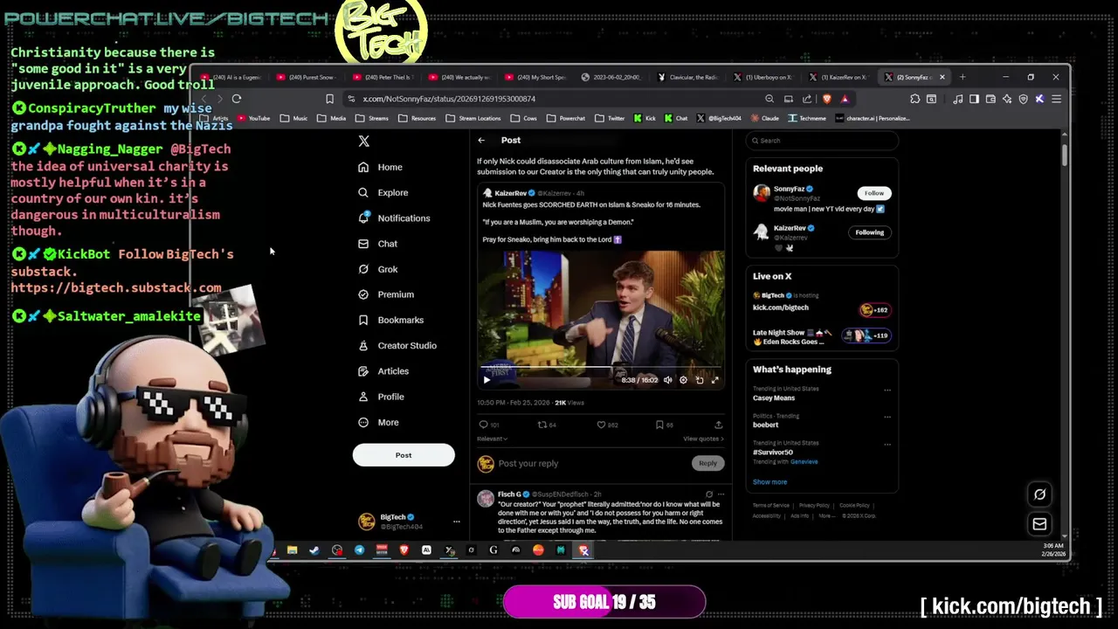The image size is (1118, 629).
Task: Click the X Search box
Action: (821, 140)
